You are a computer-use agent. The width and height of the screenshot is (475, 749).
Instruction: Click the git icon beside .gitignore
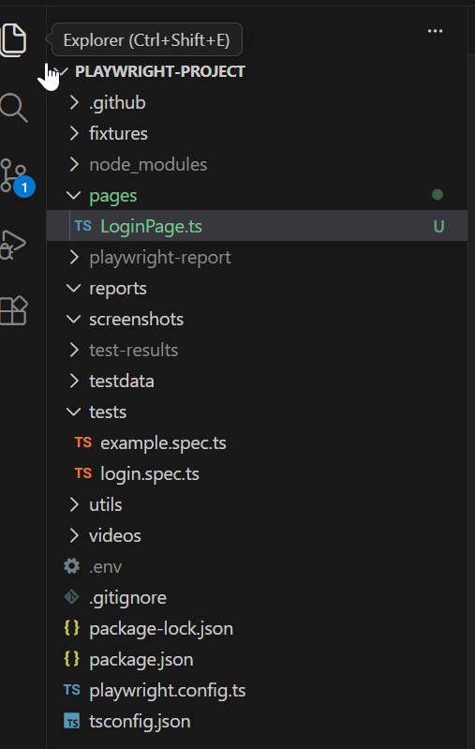pyautogui.click(x=71, y=597)
